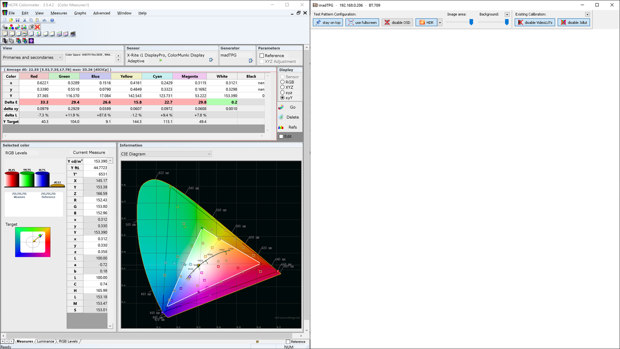Switch to the RGB Levels tab
The height and width of the screenshot is (349, 620).
pyautogui.click(x=68, y=341)
